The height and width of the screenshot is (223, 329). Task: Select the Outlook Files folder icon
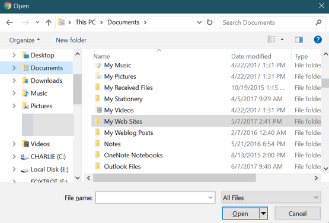98,166
